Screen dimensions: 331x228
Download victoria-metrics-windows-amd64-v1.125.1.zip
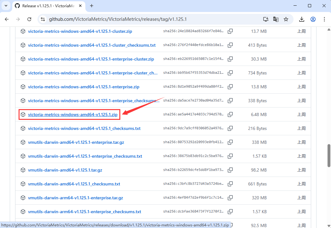coord(73,114)
